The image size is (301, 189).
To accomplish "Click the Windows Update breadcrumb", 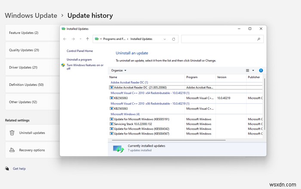I will click(x=31, y=15).
